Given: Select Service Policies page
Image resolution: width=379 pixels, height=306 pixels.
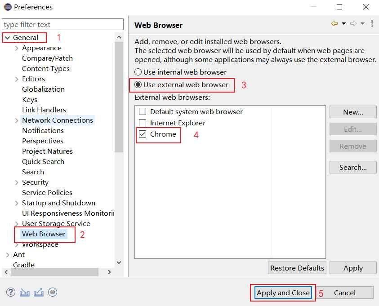Looking at the screenshot, I should coord(47,192).
